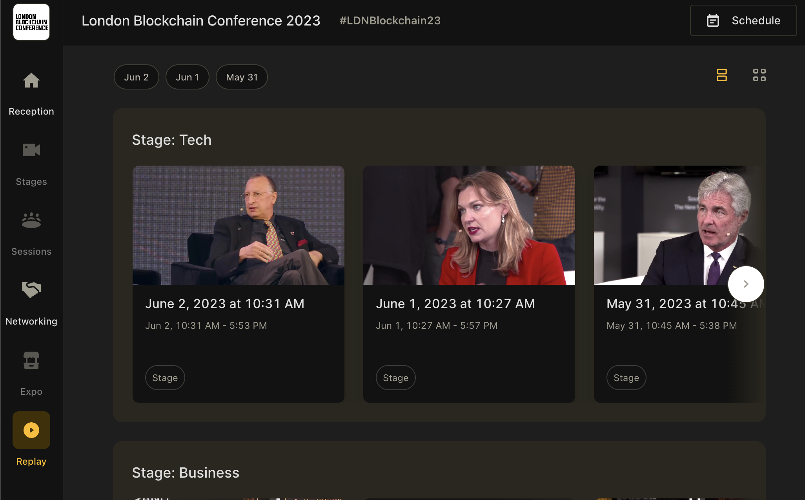This screenshot has height=500, width=805.
Task: Open title 'May 31, 2023 at 10:45 AM'
Action: coord(686,304)
